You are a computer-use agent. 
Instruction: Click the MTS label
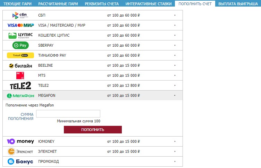point(42,75)
